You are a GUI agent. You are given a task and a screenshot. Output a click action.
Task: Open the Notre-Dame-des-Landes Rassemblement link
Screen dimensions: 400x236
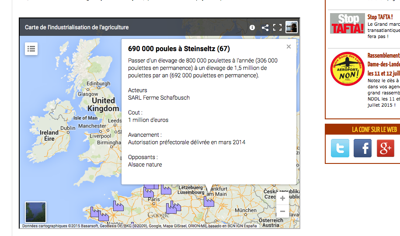pos(383,56)
